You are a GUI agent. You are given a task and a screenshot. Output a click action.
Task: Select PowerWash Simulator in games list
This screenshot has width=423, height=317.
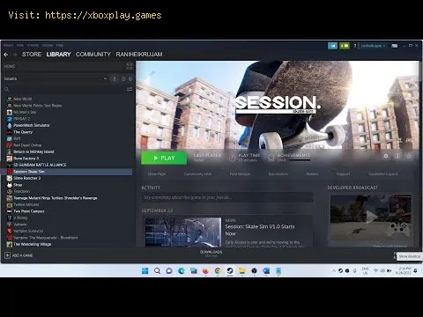click(32, 125)
